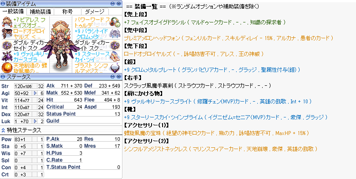Click the 【兜下段】 heading
The image size is (356, 179).
coord(136,46)
